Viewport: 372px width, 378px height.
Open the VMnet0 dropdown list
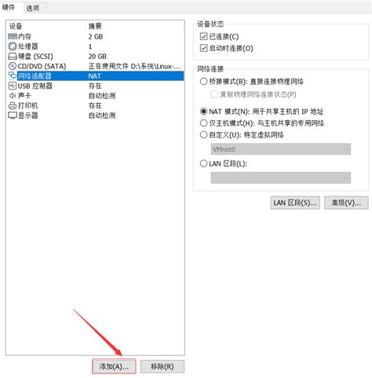[x=281, y=149]
